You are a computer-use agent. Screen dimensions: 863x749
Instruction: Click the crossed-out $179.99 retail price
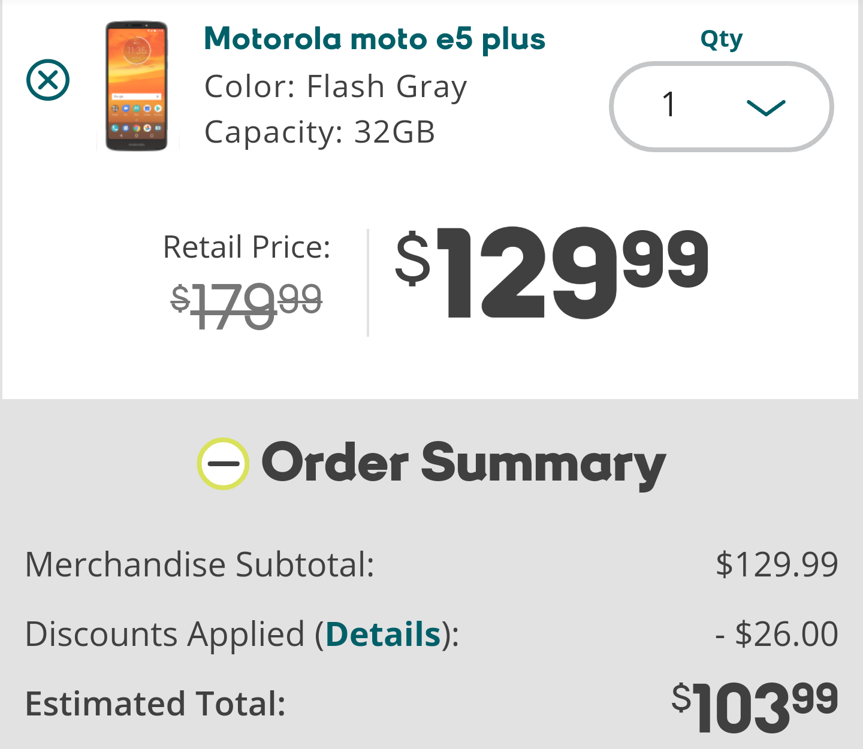point(246,305)
